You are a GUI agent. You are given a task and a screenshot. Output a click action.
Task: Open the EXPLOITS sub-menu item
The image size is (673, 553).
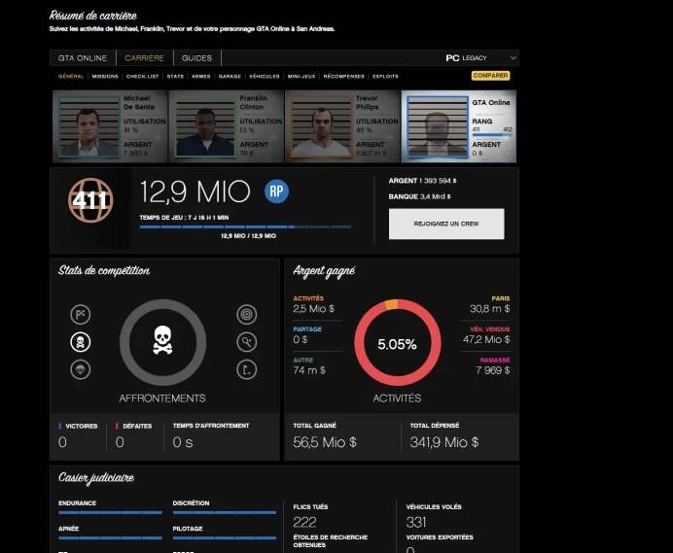point(385,77)
